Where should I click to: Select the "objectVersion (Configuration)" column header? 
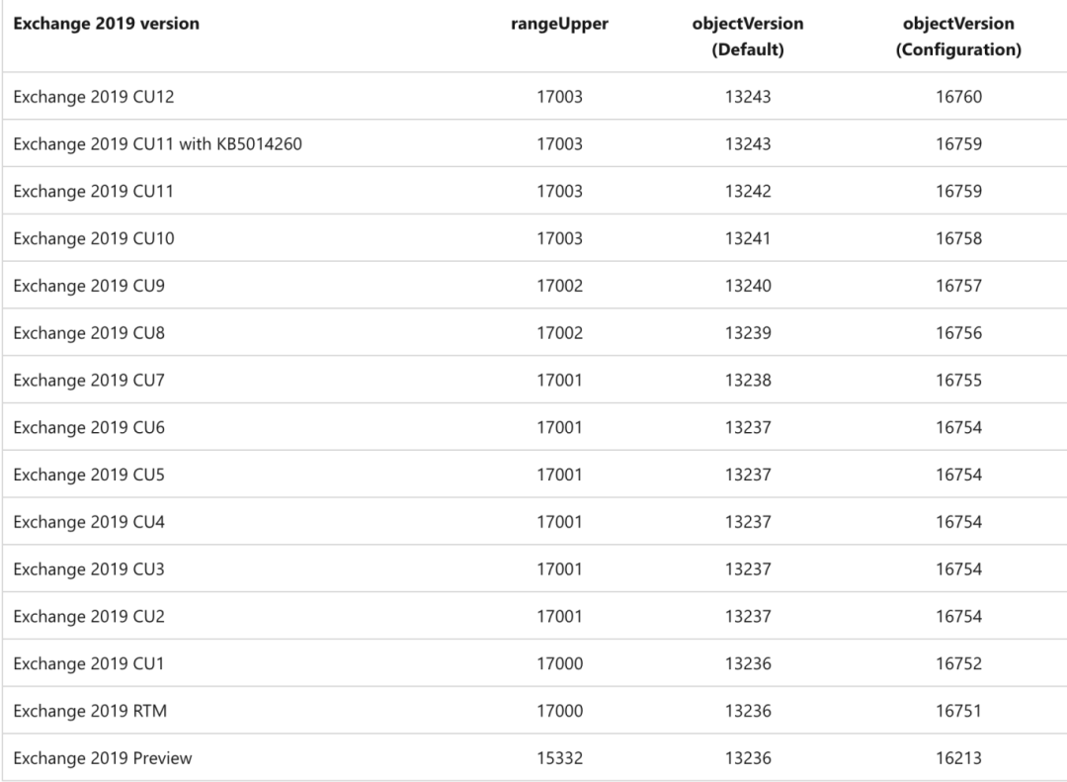[x=958, y=37]
